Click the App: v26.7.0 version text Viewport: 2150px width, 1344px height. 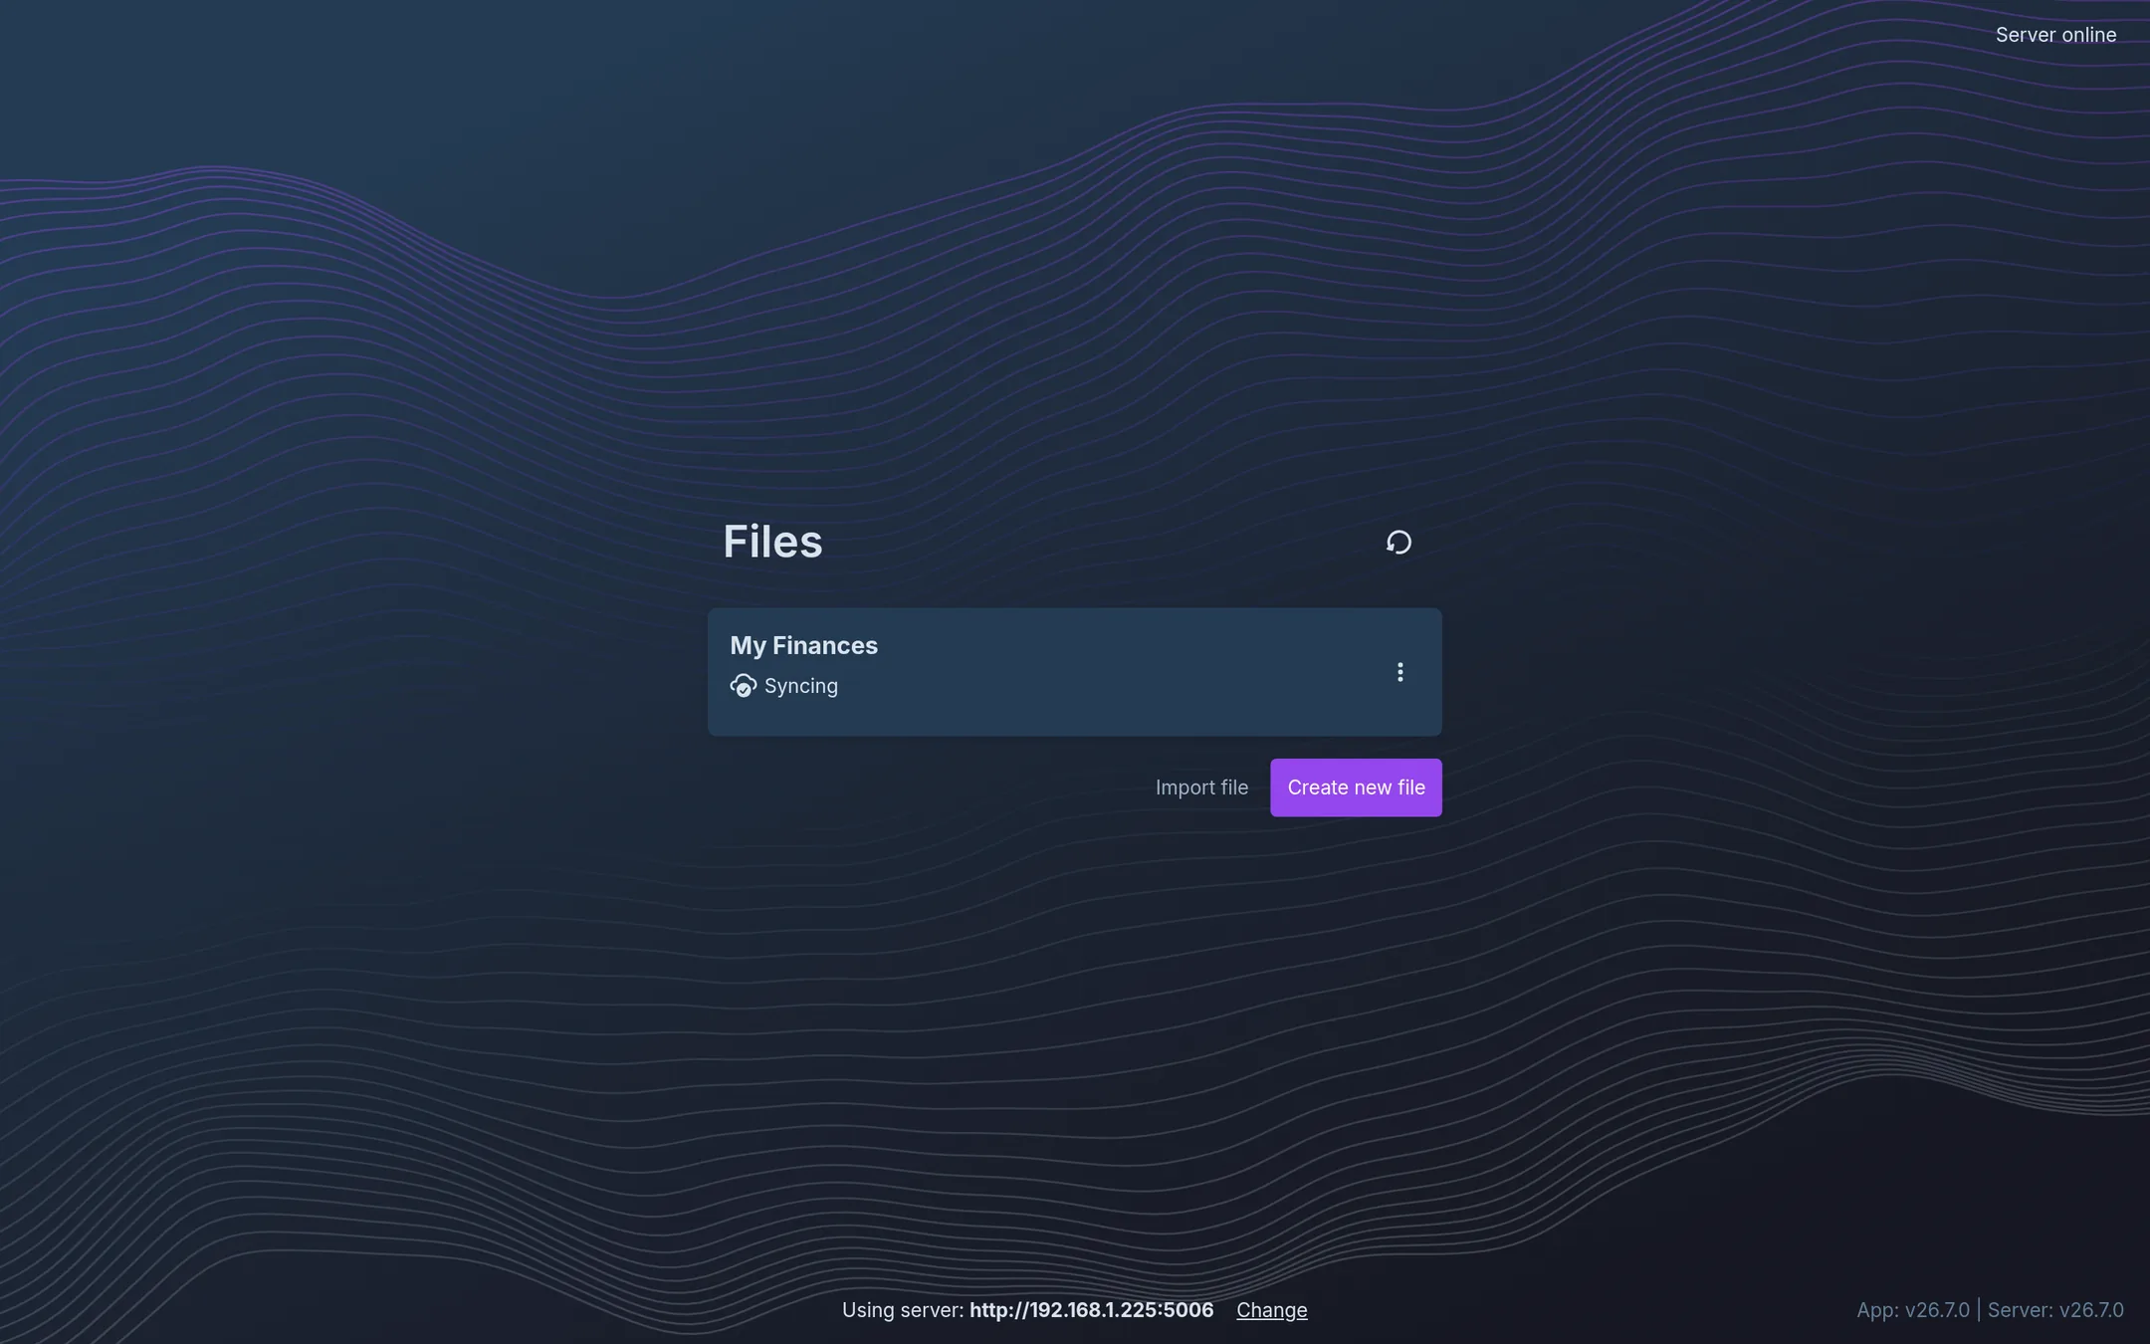1912,1310
